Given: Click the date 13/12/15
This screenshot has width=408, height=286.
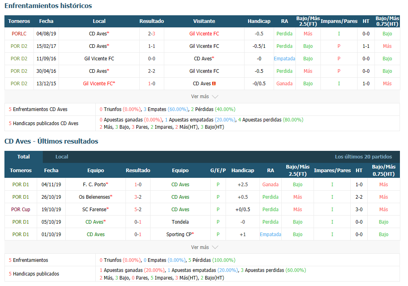Looking at the screenshot, I should click(x=46, y=84).
